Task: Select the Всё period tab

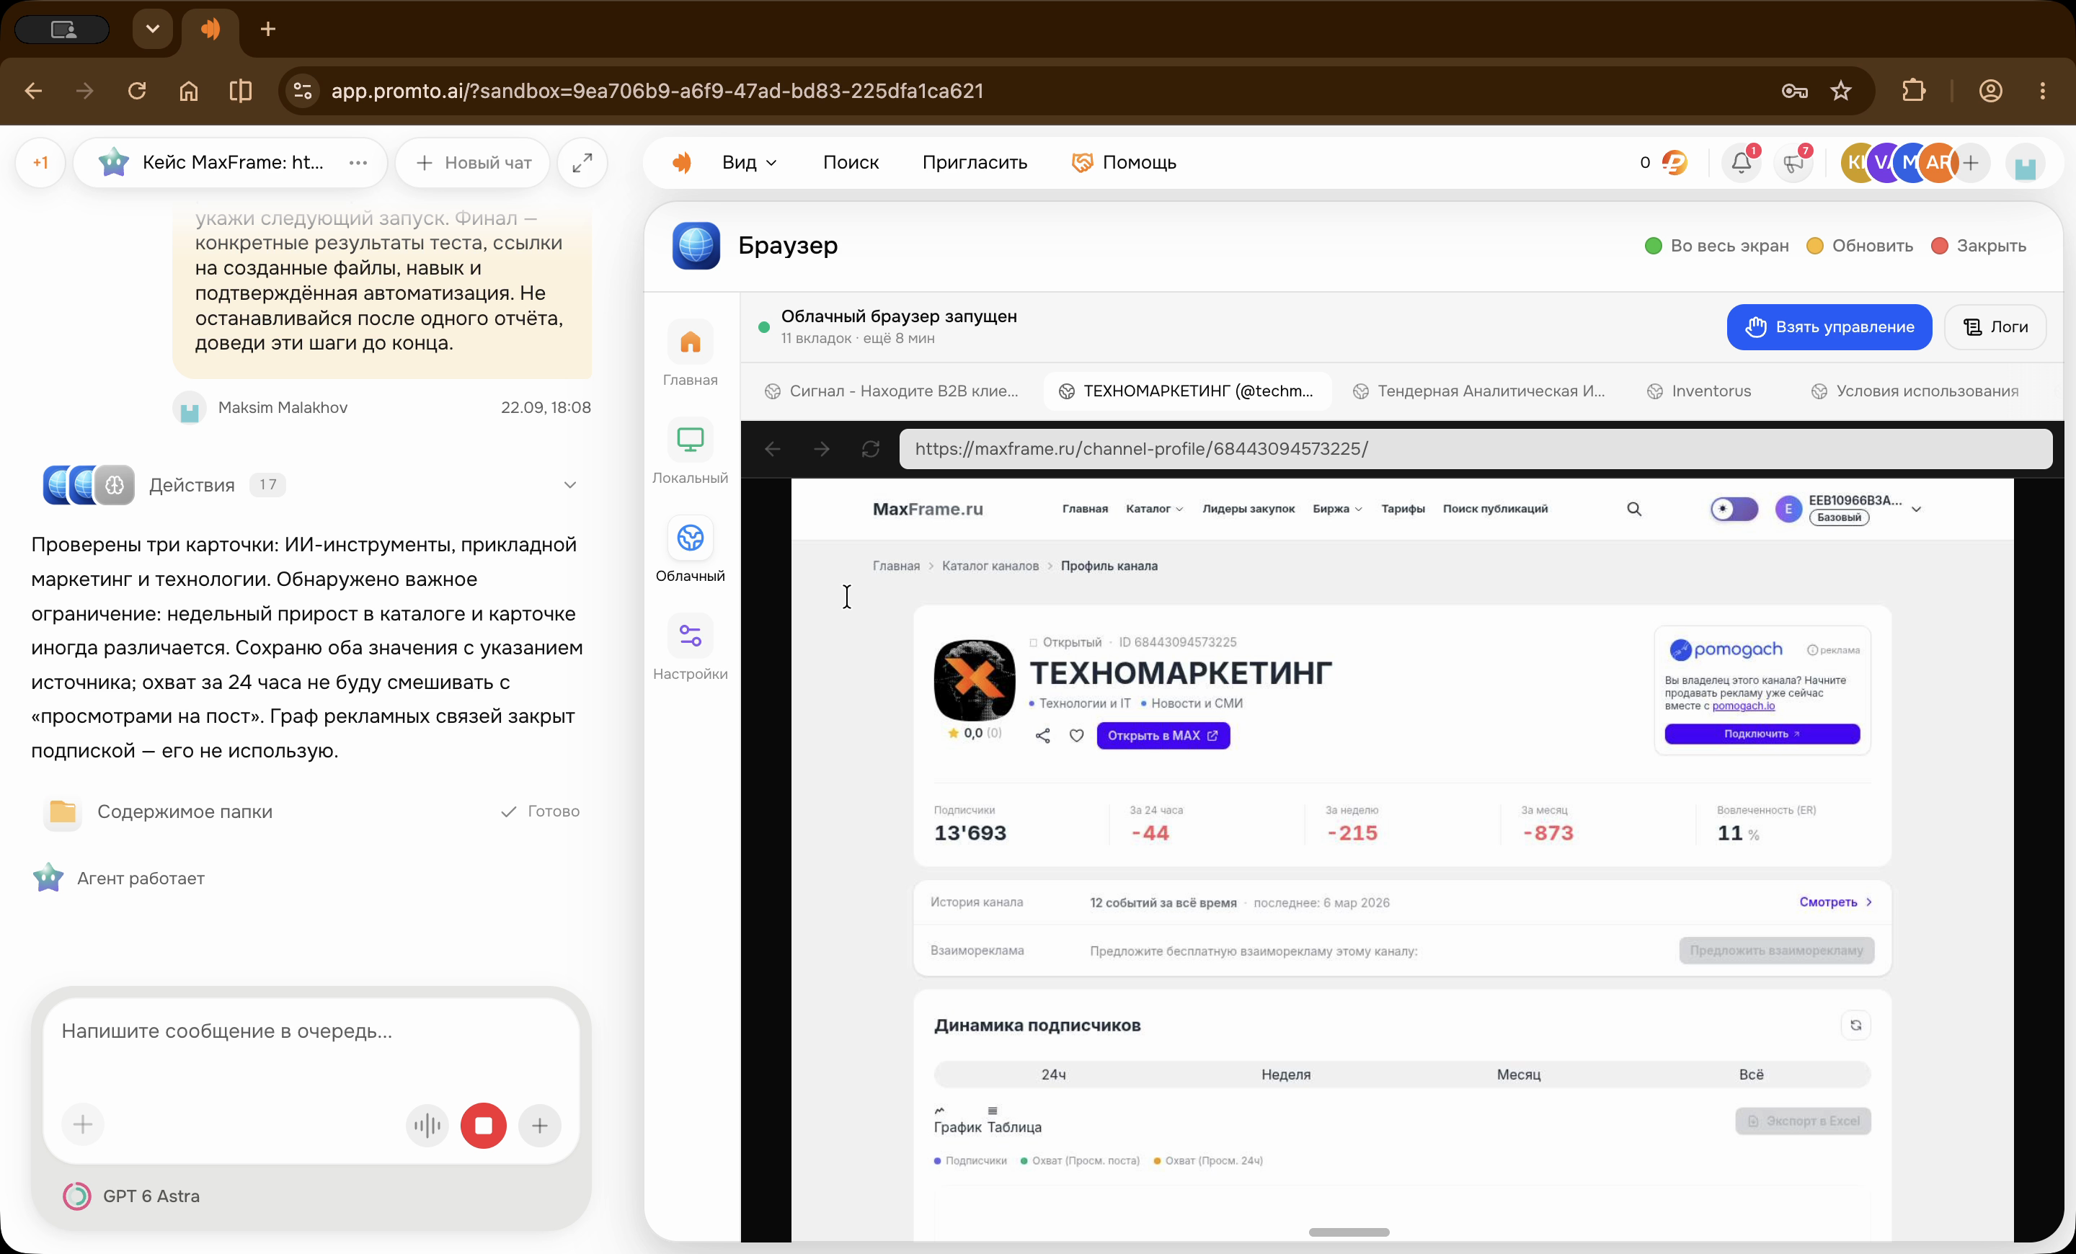Action: pos(1751,1075)
